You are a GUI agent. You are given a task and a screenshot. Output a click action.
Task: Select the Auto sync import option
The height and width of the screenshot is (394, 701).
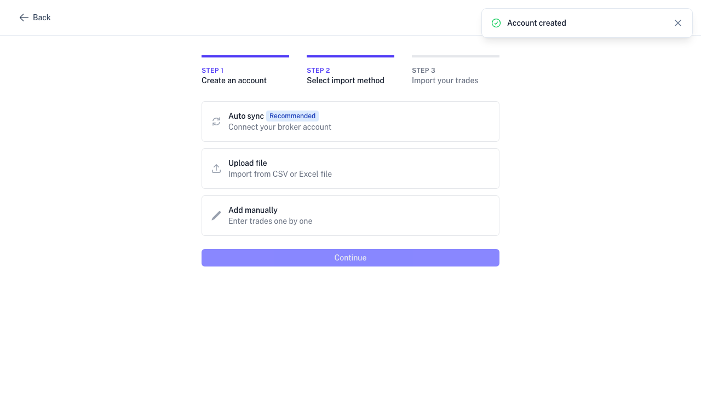point(350,121)
